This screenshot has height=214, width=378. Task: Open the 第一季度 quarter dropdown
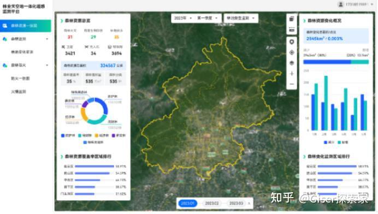[208, 18]
